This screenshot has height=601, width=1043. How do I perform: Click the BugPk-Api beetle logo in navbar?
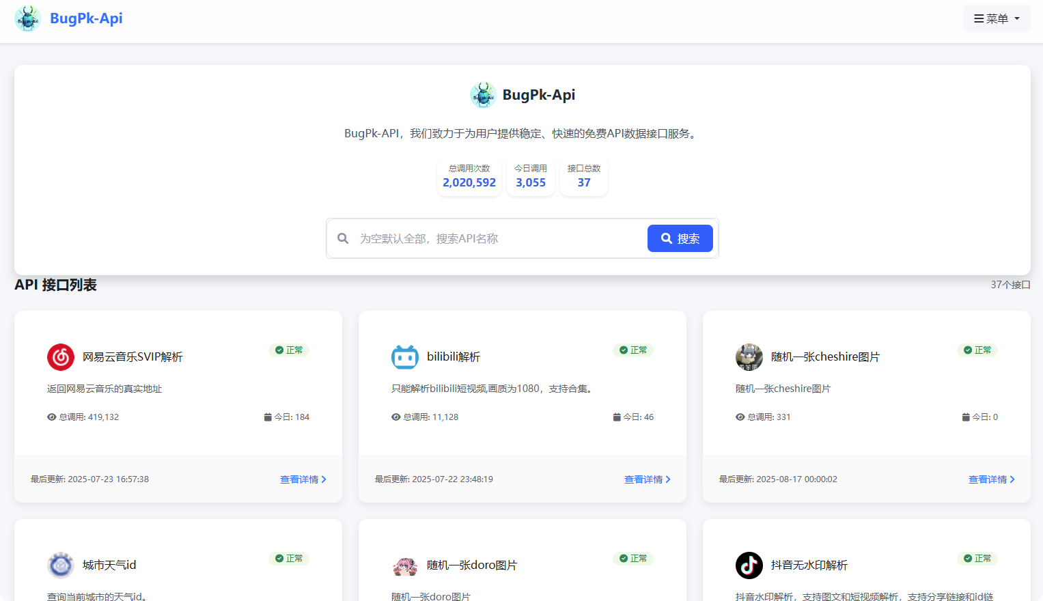28,18
